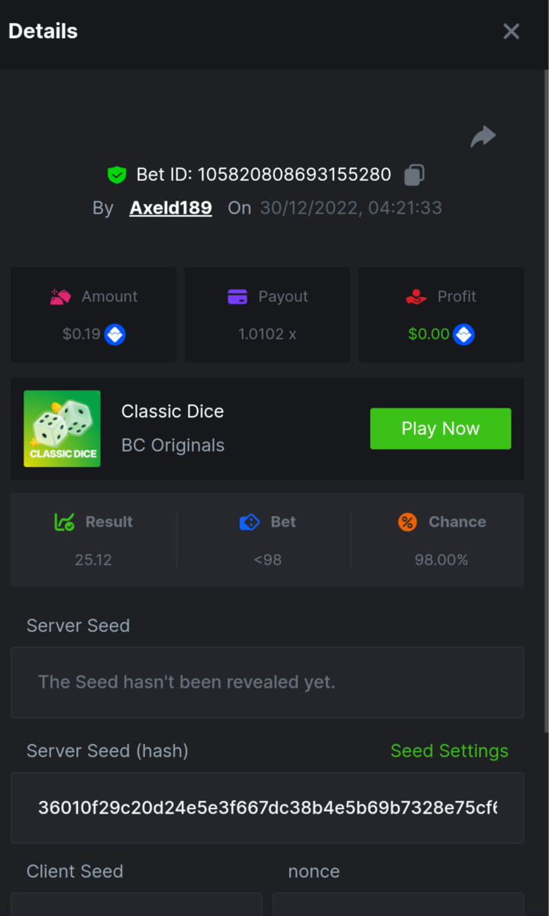Click the green Result chart icon

(64, 522)
